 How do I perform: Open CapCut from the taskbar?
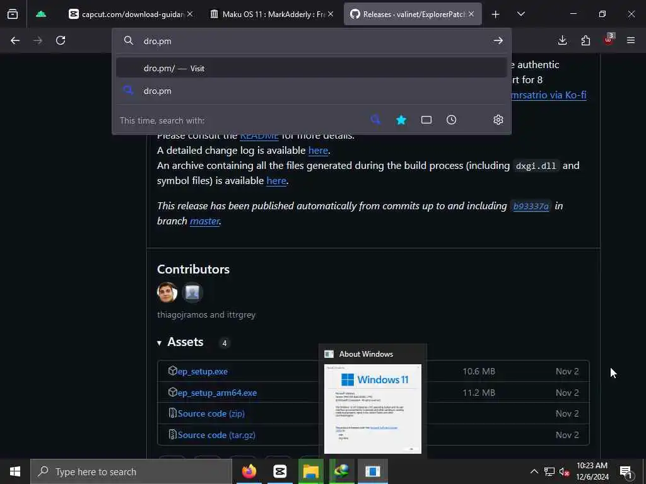[x=279, y=471]
